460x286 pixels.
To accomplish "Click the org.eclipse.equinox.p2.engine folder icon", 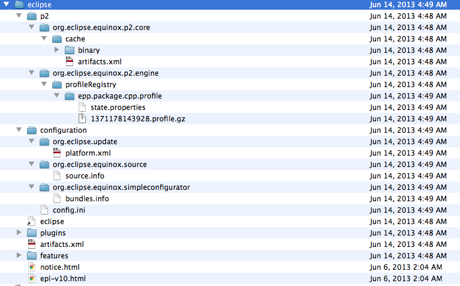I will click(x=44, y=73).
